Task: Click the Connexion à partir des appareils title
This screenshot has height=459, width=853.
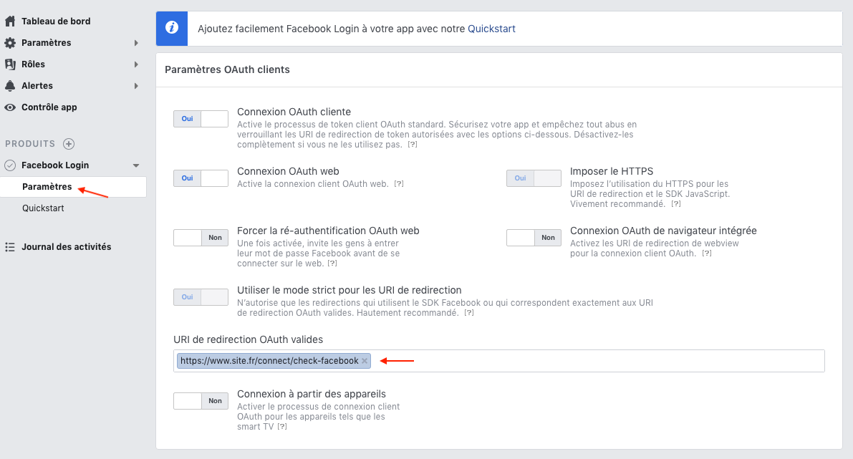Action: [x=311, y=395]
